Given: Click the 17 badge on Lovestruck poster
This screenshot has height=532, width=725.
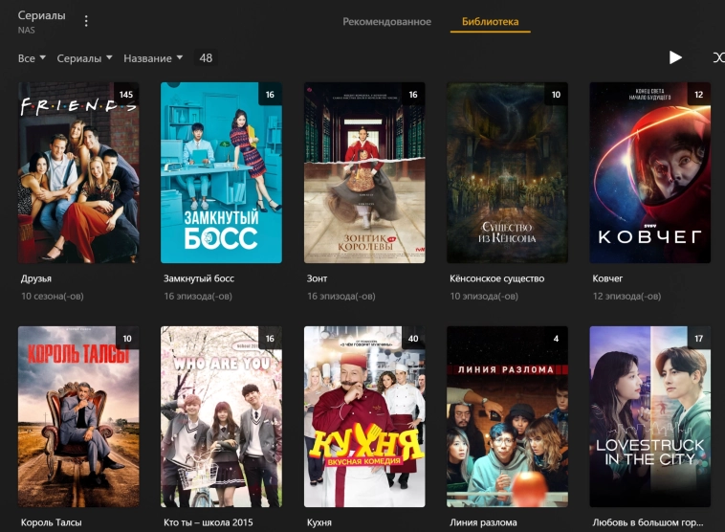Looking at the screenshot, I should click(698, 338).
